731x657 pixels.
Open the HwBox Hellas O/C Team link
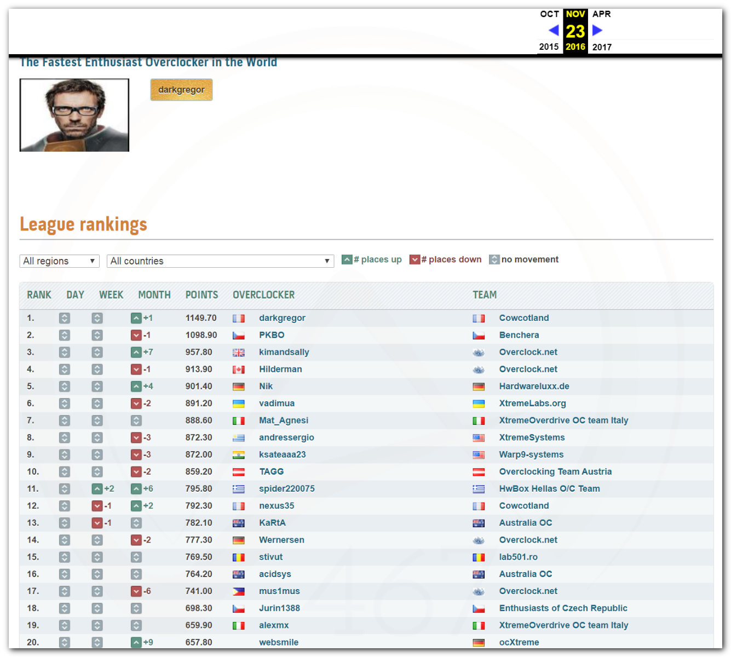(x=549, y=489)
